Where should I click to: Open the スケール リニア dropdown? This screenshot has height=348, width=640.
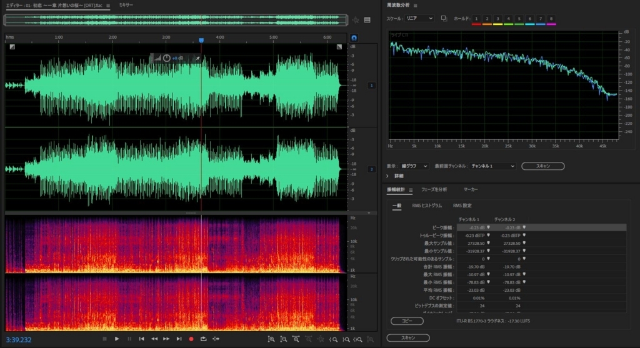pyautogui.click(x=419, y=18)
